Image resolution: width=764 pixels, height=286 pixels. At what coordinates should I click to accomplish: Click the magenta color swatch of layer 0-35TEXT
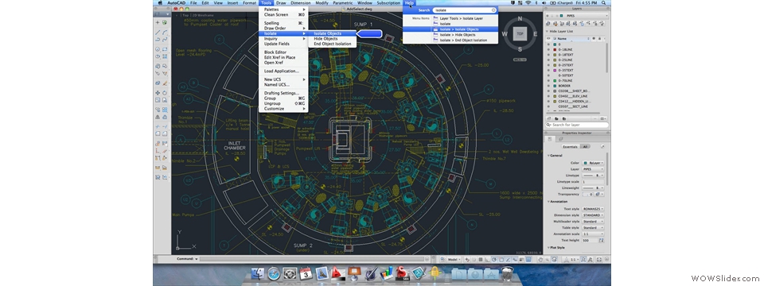pos(555,70)
